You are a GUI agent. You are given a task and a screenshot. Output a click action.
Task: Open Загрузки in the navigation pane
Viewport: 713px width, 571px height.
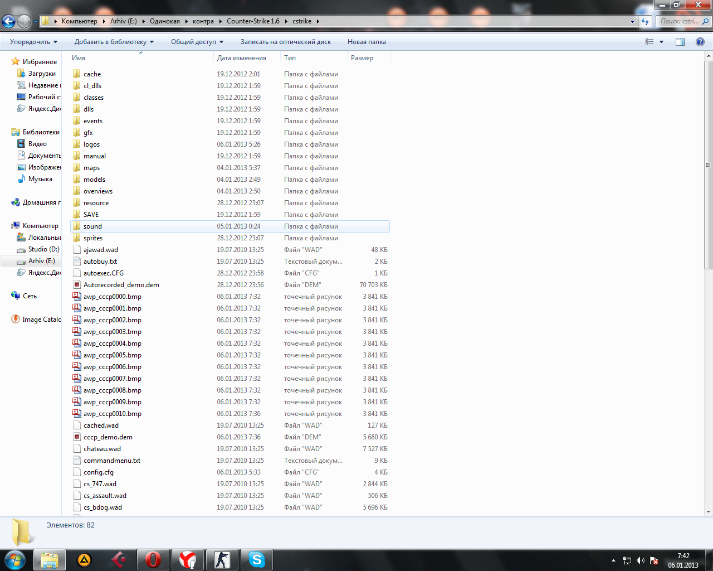(x=42, y=74)
